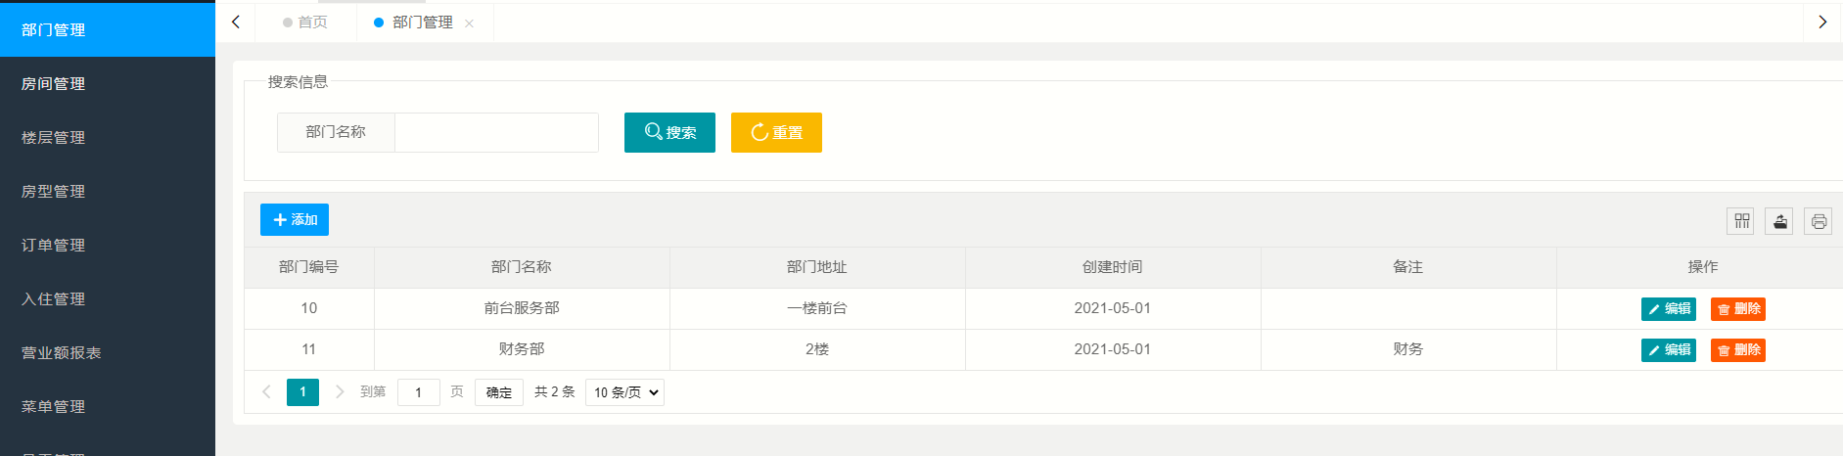The image size is (1843, 456).
Task: Open 入住管理 in the sidebar
Action: point(108,298)
